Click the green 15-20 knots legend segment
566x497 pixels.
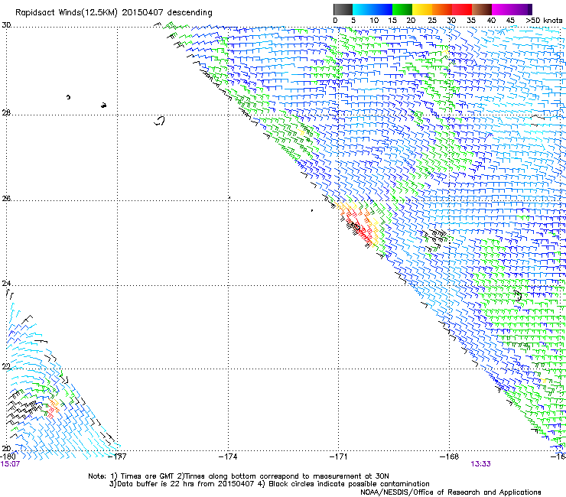(402, 9)
